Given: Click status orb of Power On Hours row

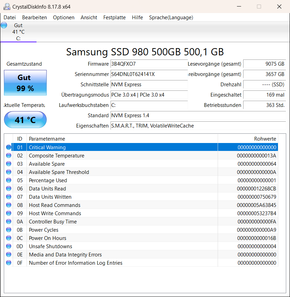Looking at the screenshot, I should click(9, 238).
